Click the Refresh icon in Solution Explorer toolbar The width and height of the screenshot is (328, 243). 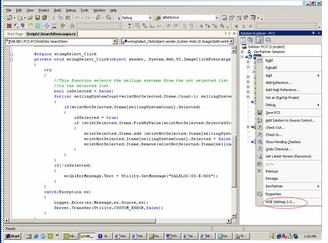243,40
